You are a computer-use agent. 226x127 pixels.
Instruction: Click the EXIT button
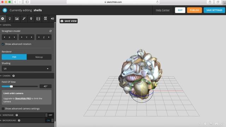pos(180,10)
